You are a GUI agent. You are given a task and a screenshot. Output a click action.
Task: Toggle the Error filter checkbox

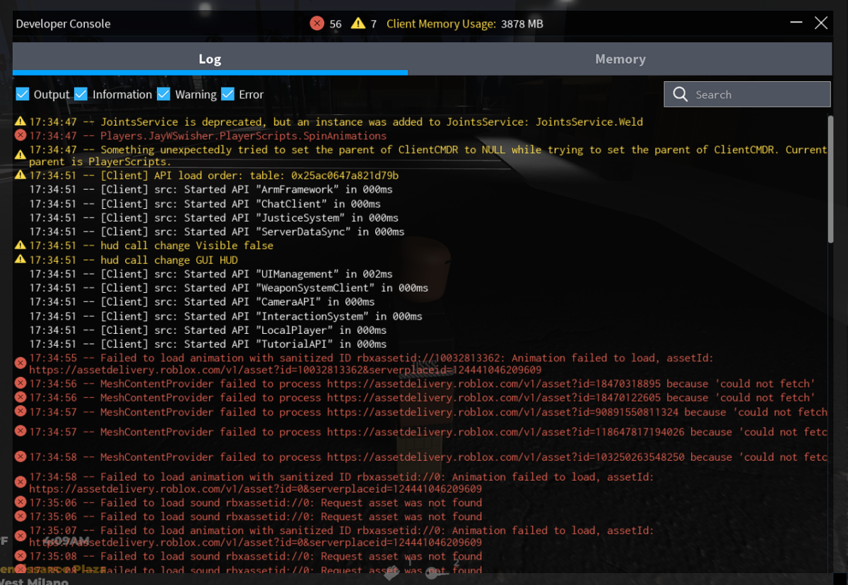point(228,94)
